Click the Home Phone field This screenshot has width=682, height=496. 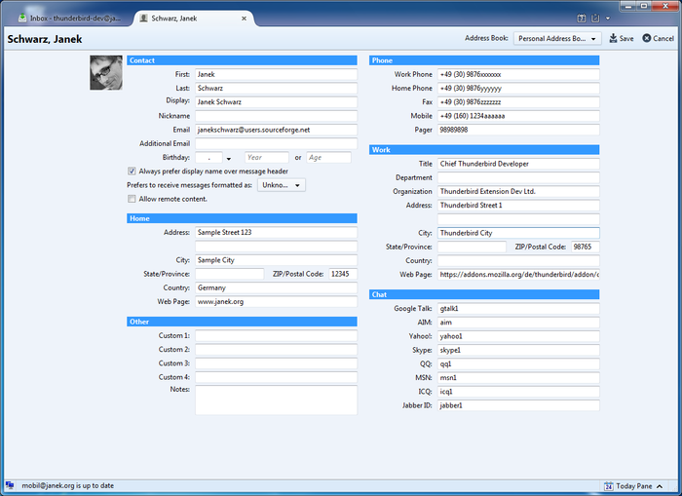point(518,89)
